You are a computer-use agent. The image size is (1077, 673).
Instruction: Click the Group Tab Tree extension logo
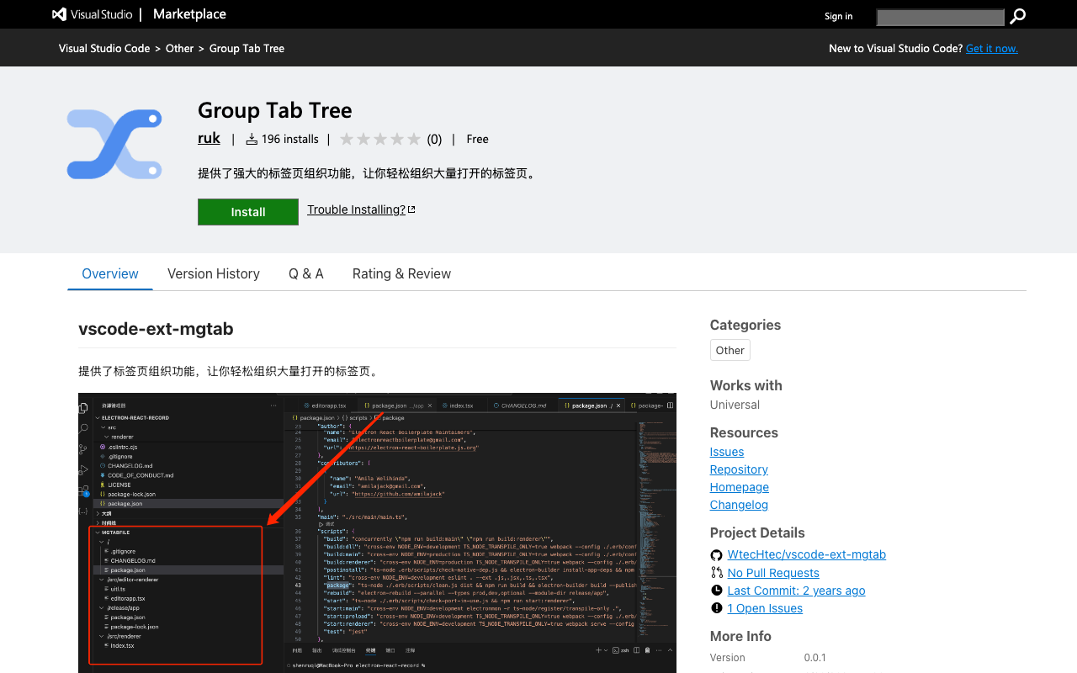click(114, 144)
